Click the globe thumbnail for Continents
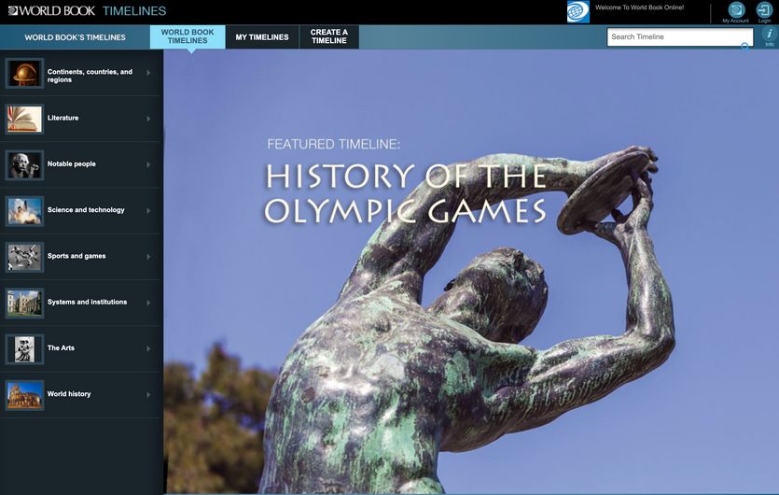The height and width of the screenshot is (495, 779). point(24,73)
